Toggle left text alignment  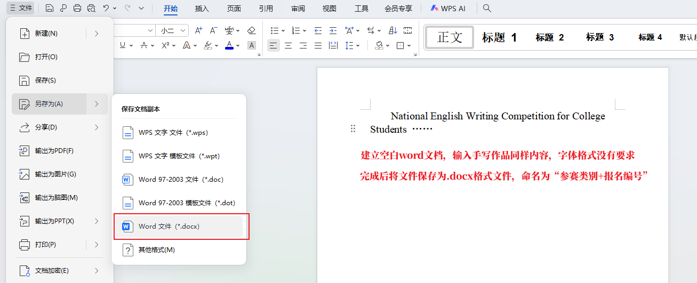[273, 46]
